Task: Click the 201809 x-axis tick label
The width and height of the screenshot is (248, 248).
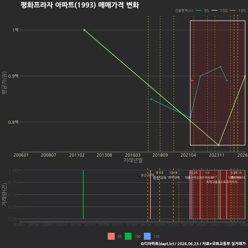Action: (160, 155)
